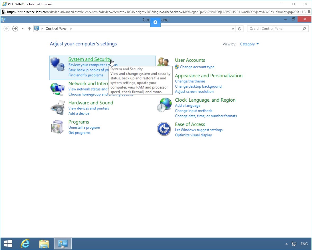This screenshot has width=312, height=250.
Task: Open the View by Category dropdown
Action: [249, 44]
